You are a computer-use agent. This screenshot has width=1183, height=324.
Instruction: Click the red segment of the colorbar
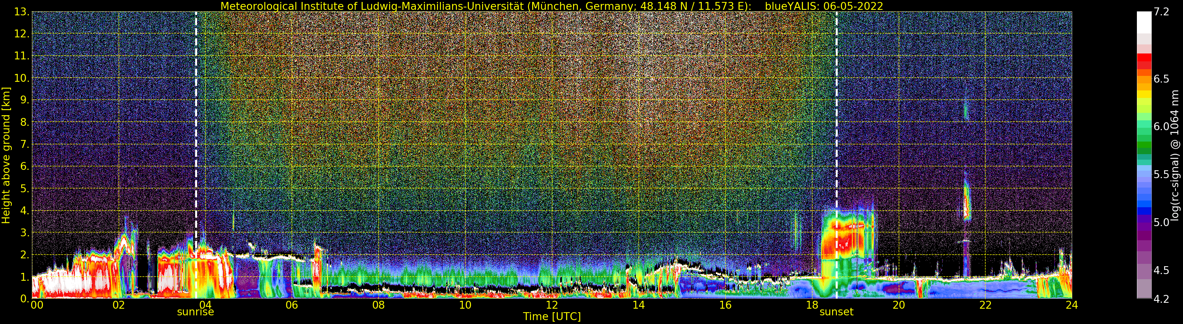(1144, 61)
